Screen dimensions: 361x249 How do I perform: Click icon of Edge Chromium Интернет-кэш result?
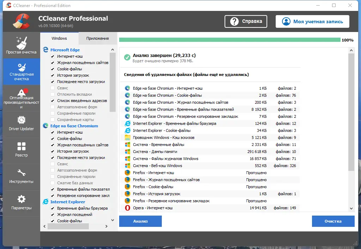(x=127, y=88)
